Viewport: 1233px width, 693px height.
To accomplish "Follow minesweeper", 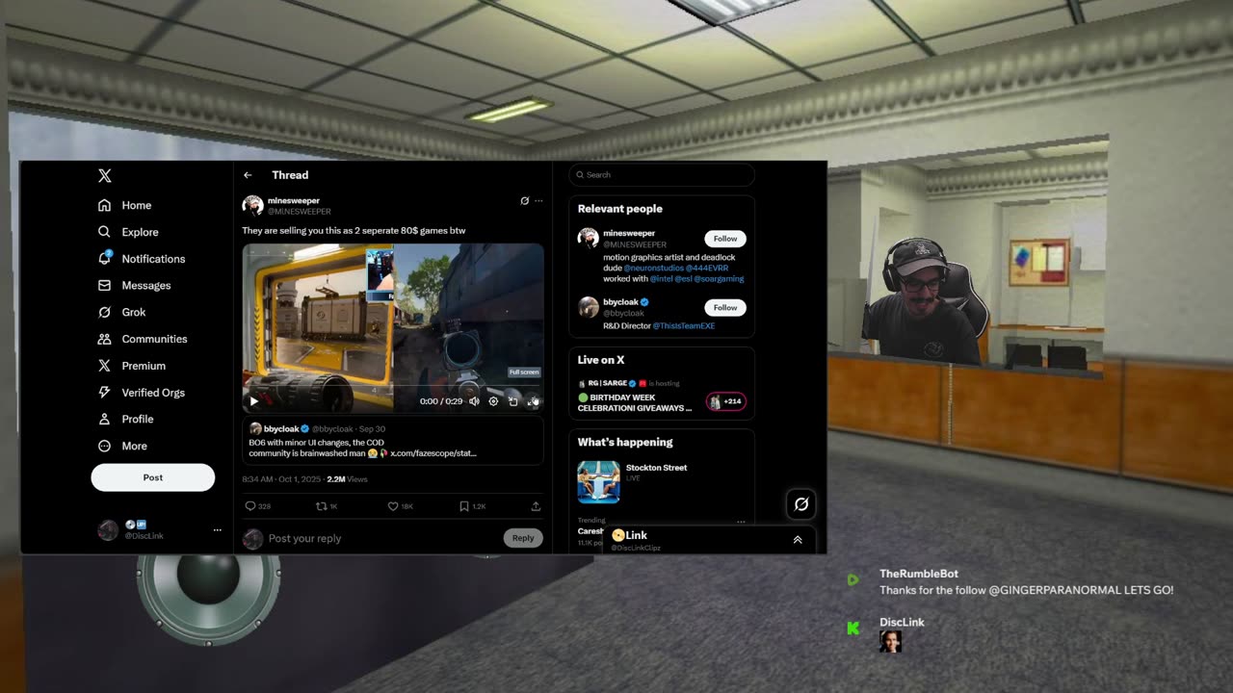I will pos(725,239).
